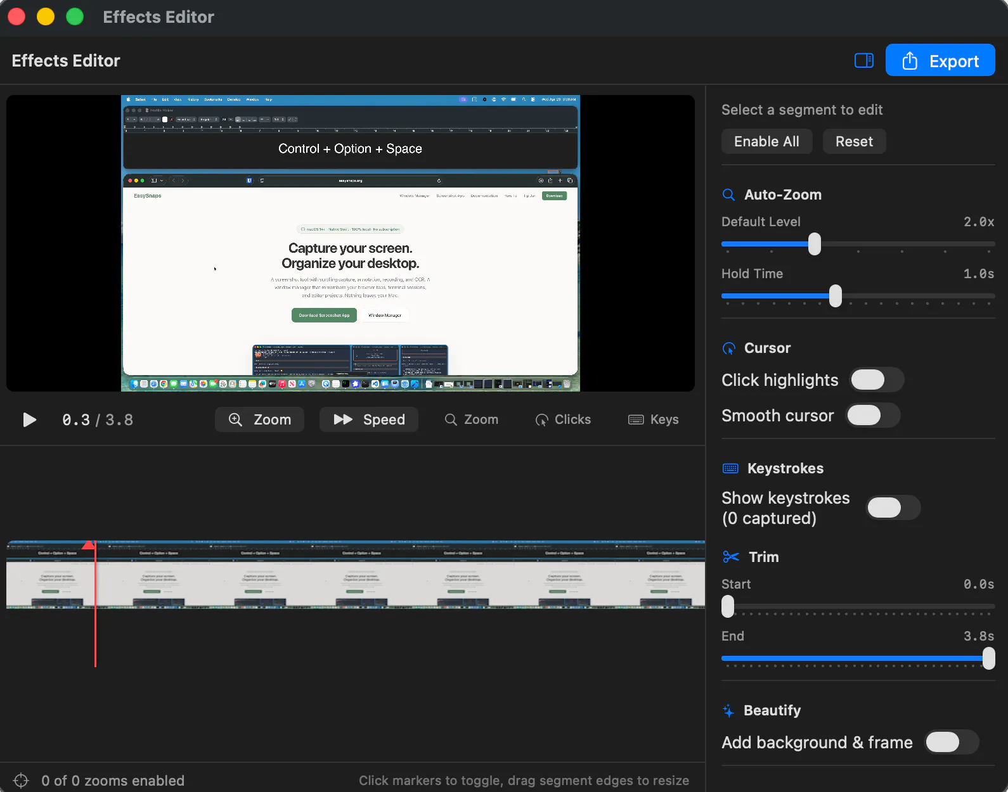Image resolution: width=1008 pixels, height=792 pixels.
Task: Click the red playhead marker on timeline
Action: pos(89,544)
